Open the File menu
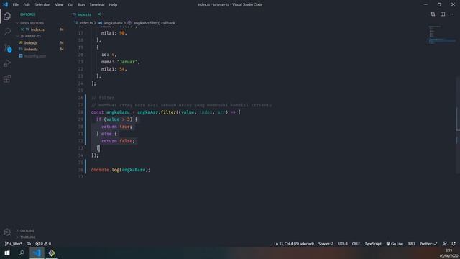This screenshot has height=259, width=460. 16,5
